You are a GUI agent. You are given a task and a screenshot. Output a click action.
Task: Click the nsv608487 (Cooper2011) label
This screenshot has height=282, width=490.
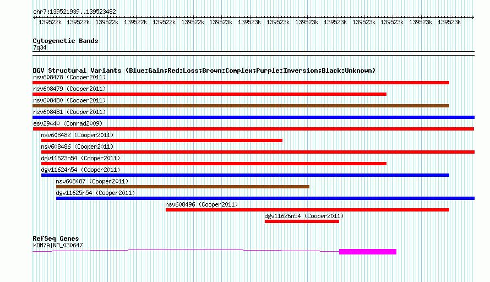[92, 181]
